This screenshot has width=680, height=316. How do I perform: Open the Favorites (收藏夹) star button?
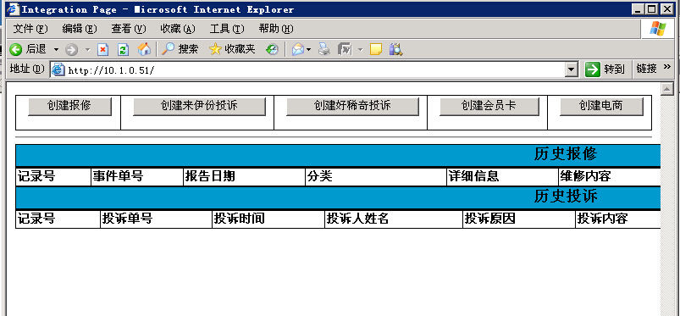(x=232, y=49)
